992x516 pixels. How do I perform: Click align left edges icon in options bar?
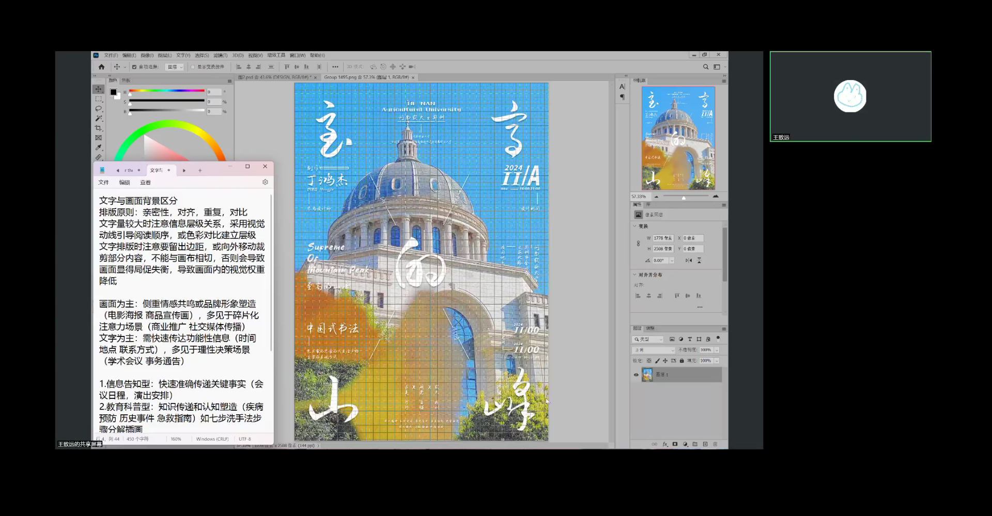point(239,67)
